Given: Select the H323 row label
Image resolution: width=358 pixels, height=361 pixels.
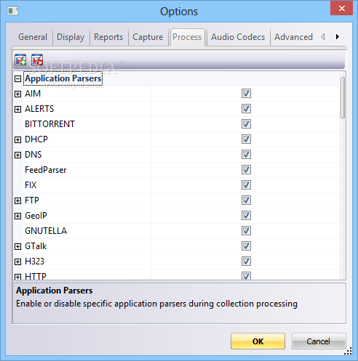Looking at the screenshot, I should click(35, 261).
